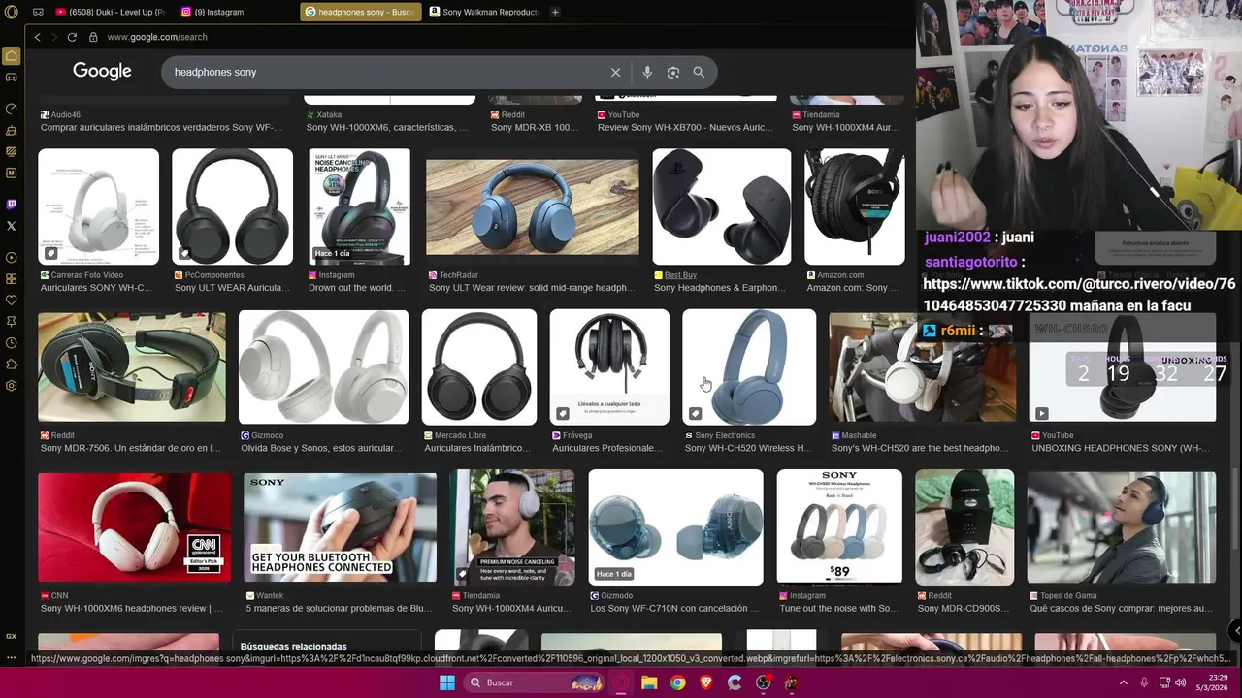This screenshot has height=698, width=1242.
Task: Reload the page with the refresh icon
Action: point(72,37)
